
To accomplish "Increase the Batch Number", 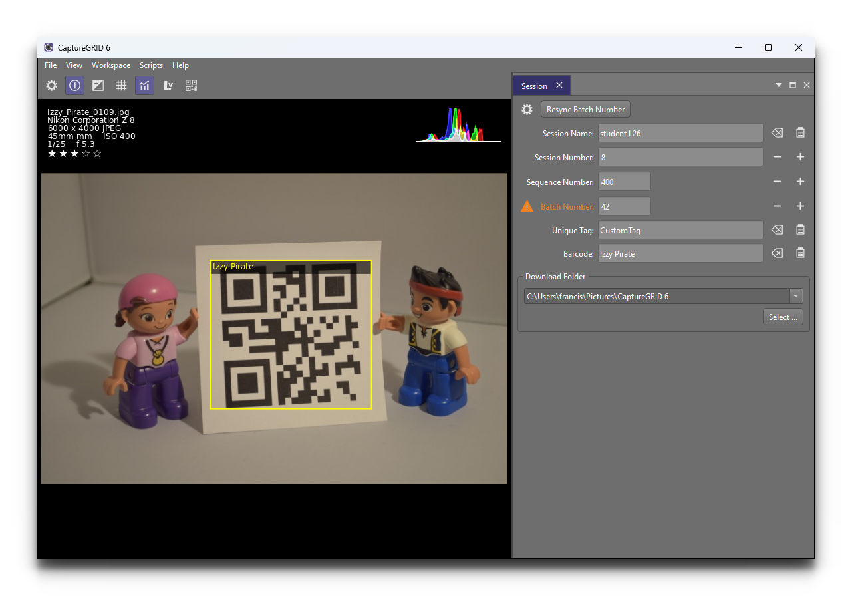I will click(x=800, y=206).
